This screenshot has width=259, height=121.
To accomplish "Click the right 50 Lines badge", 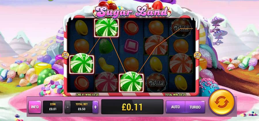I will (197, 55).
